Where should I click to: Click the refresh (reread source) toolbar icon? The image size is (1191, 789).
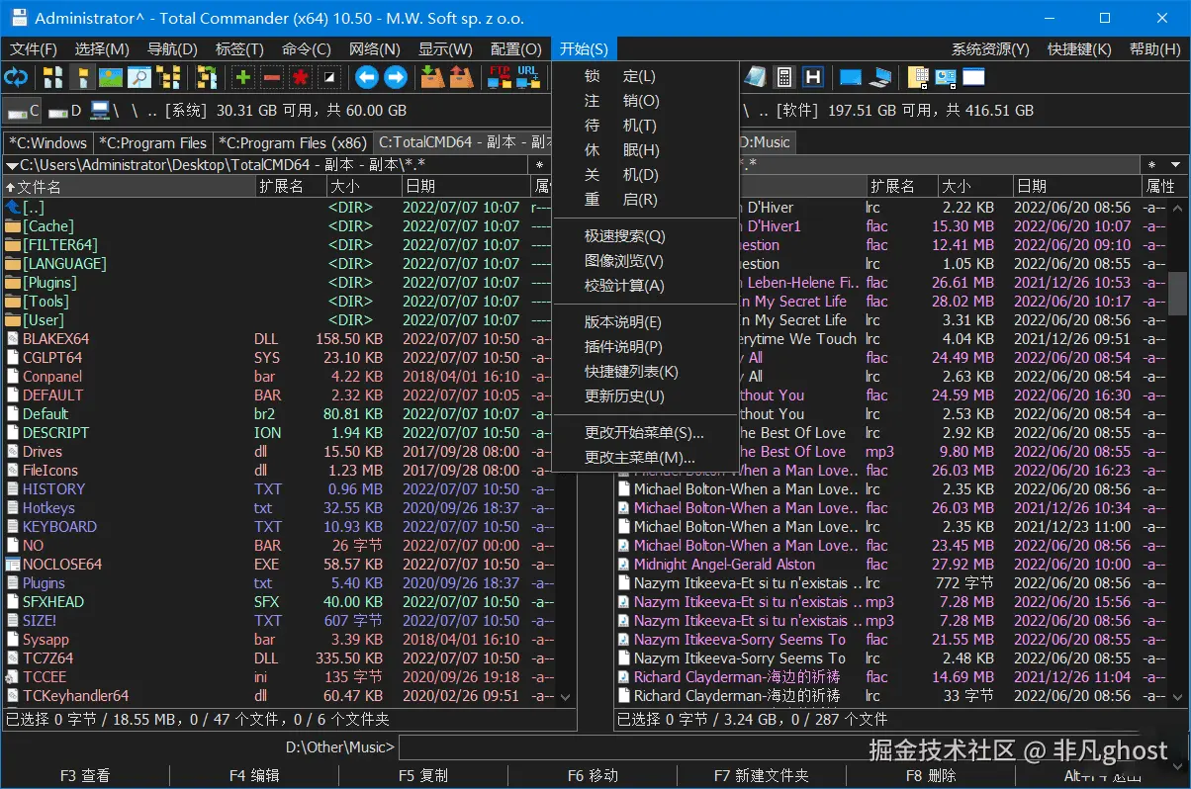tap(16, 77)
